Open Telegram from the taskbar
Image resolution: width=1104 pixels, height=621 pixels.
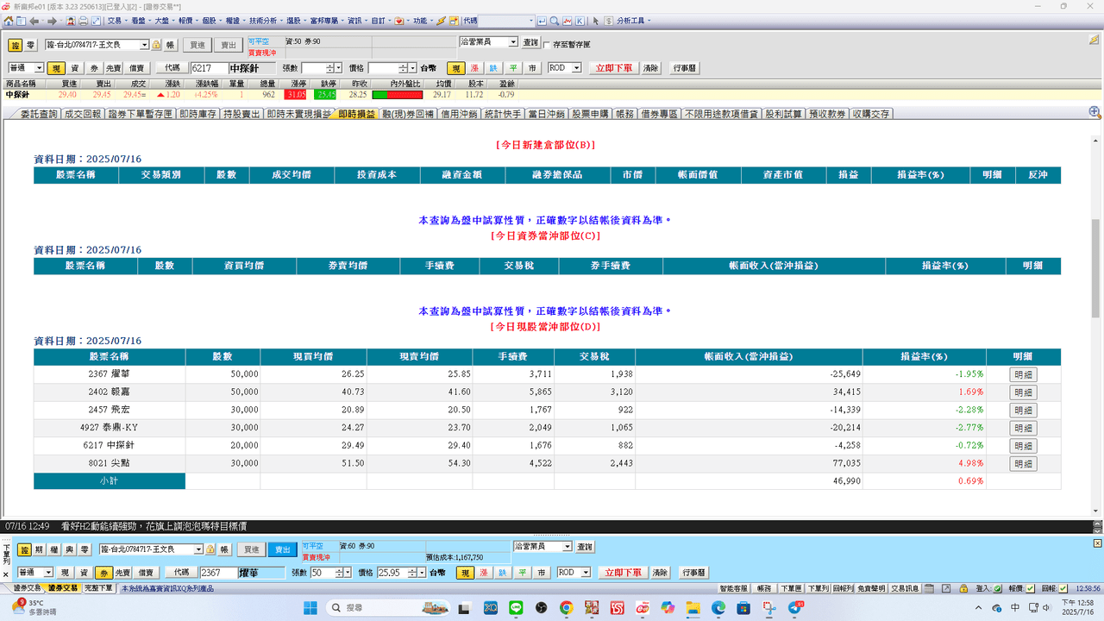[x=795, y=607]
